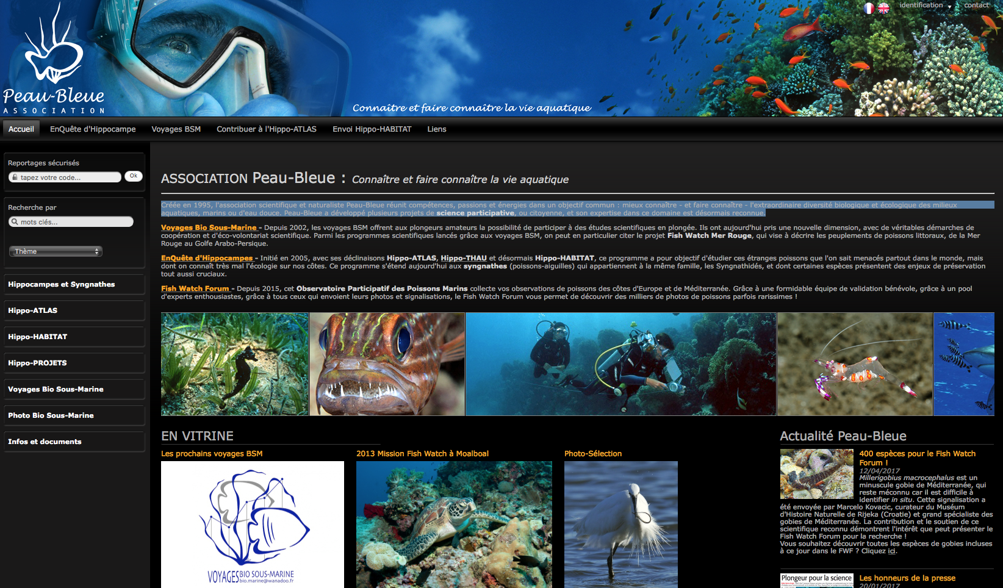Open the Accueil tab
1003x588 pixels.
coord(21,129)
